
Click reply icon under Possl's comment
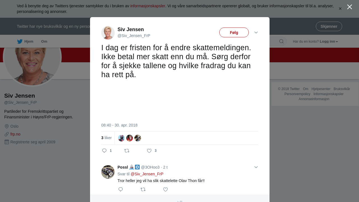(121, 189)
